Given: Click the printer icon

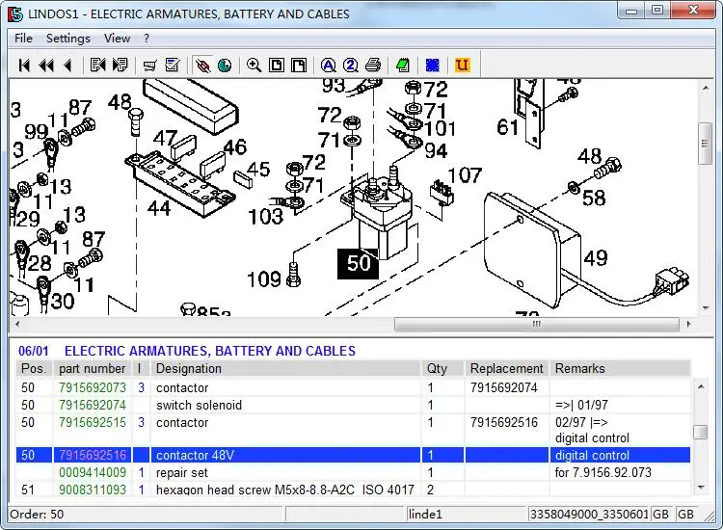Looking at the screenshot, I should tap(373, 66).
